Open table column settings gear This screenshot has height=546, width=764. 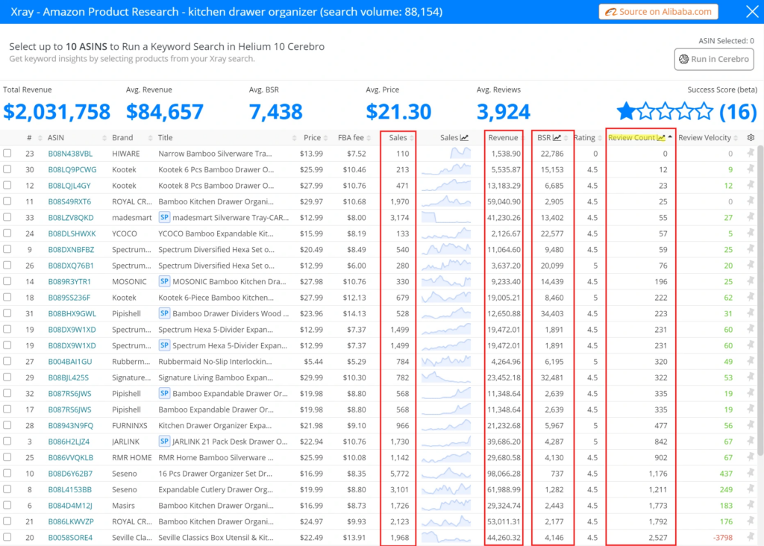tap(751, 137)
